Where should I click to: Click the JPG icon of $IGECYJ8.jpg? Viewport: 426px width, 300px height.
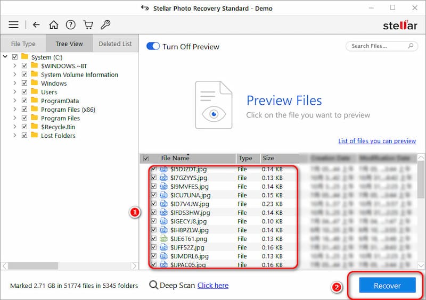tap(163, 221)
